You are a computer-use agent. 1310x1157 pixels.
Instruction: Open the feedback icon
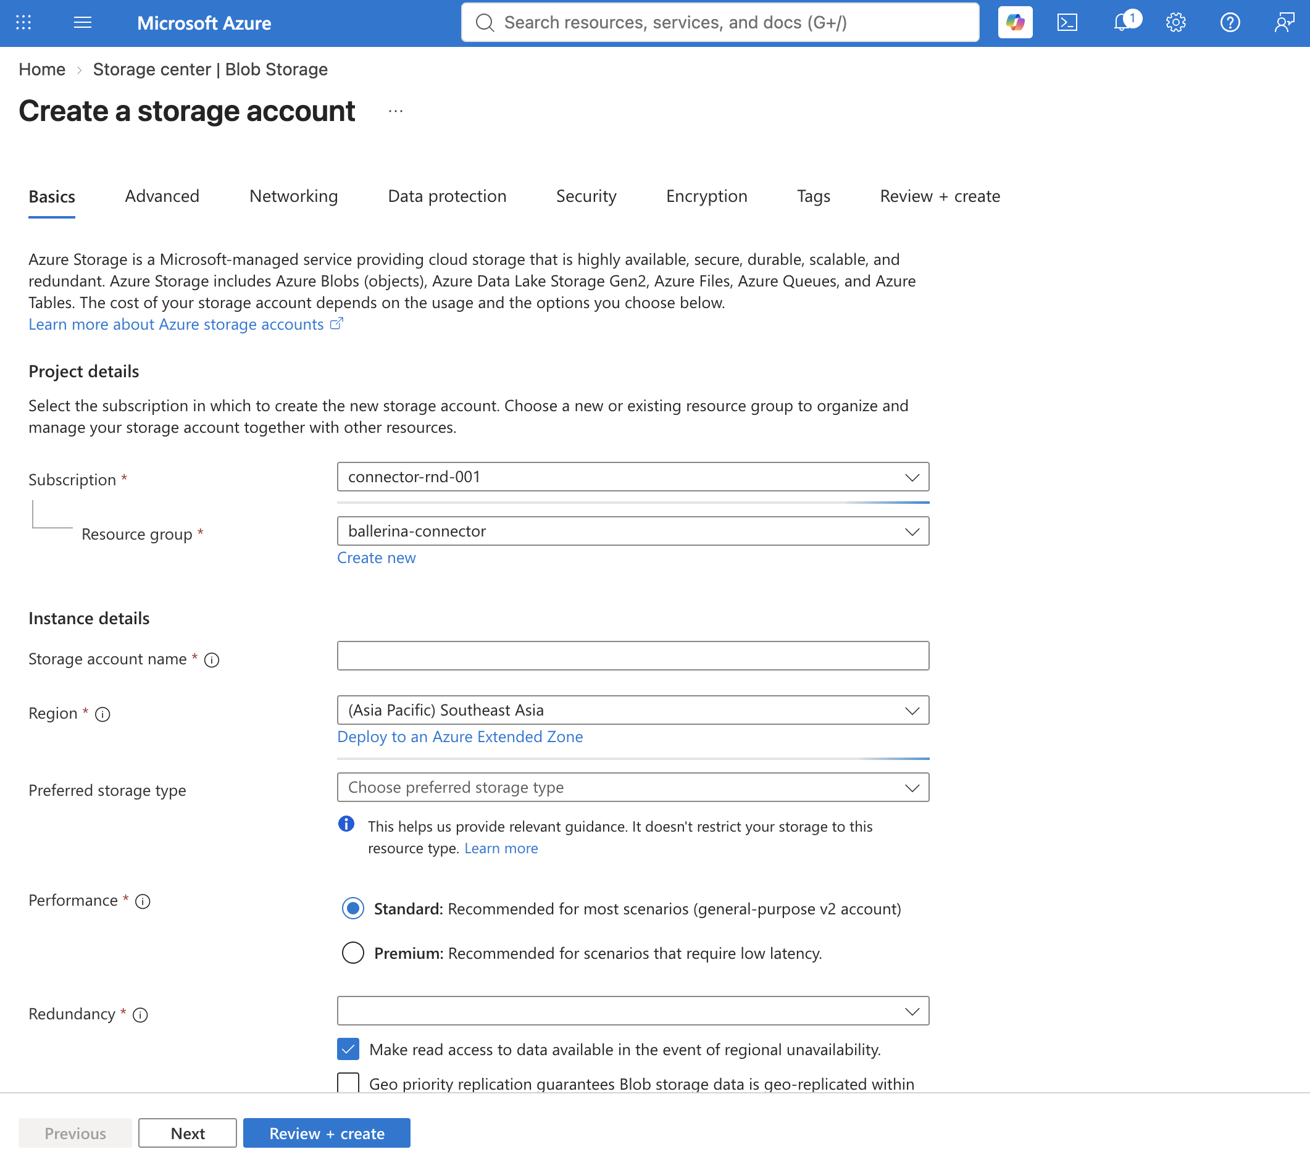pyautogui.click(x=1284, y=23)
